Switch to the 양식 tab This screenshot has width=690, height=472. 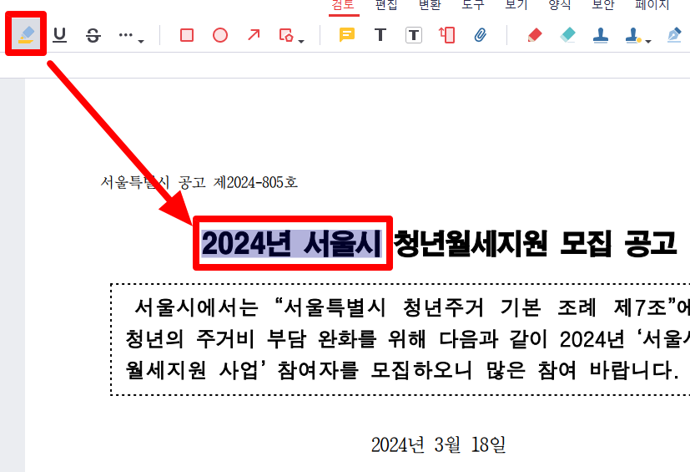click(560, 5)
